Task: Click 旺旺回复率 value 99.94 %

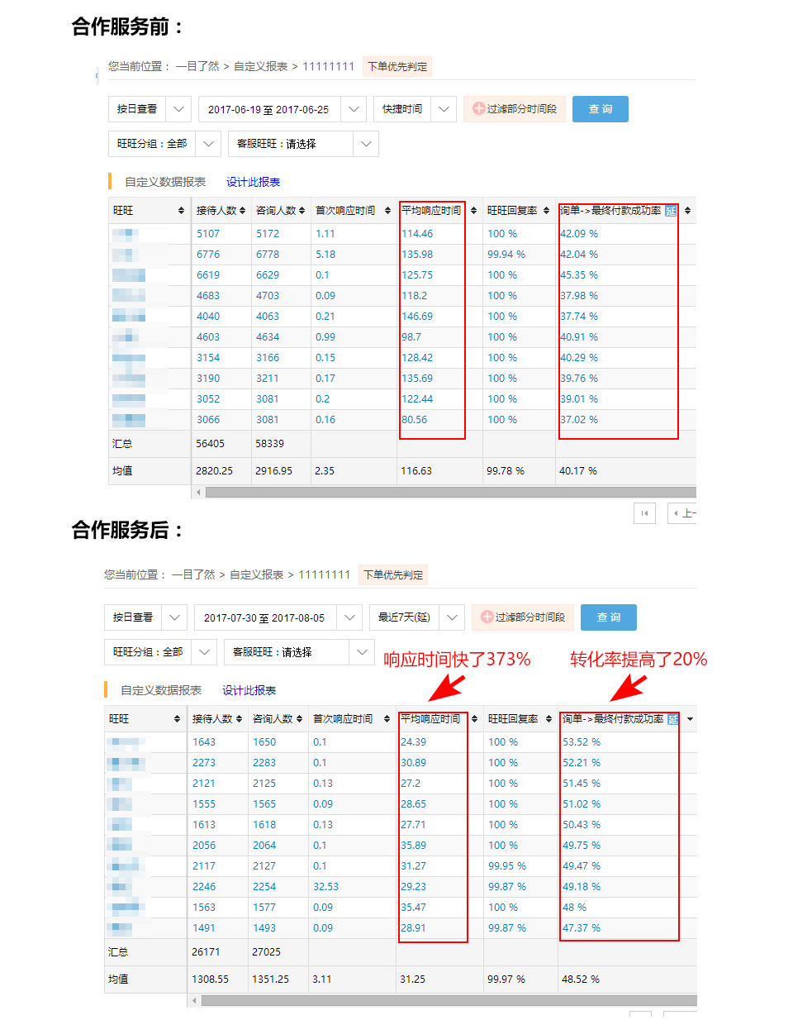Action: click(x=506, y=255)
